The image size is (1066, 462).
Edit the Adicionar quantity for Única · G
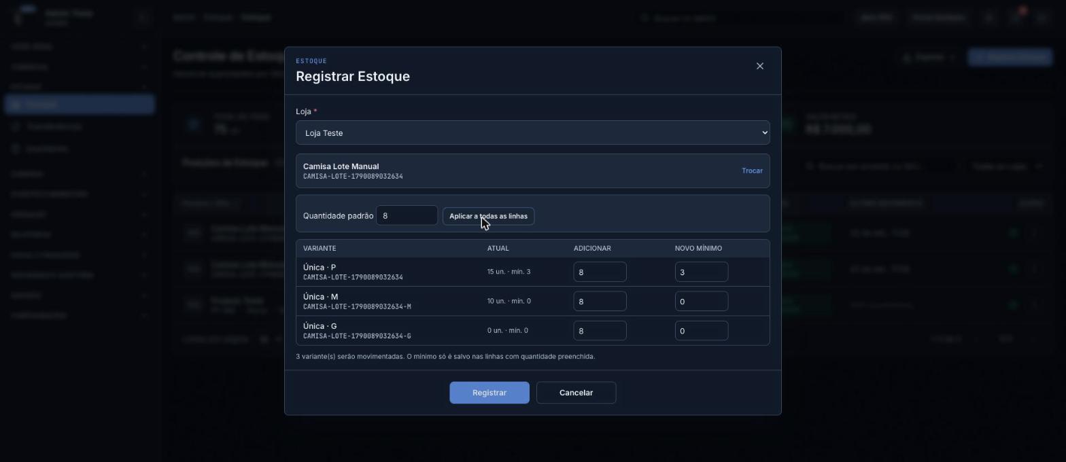pyautogui.click(x=600, y=331)
